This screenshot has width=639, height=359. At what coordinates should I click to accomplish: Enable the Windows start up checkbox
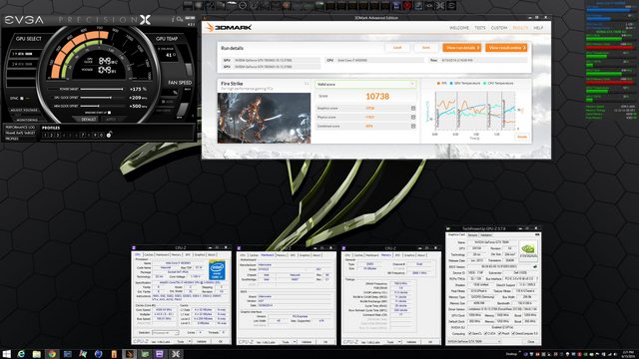click(109, 113)
